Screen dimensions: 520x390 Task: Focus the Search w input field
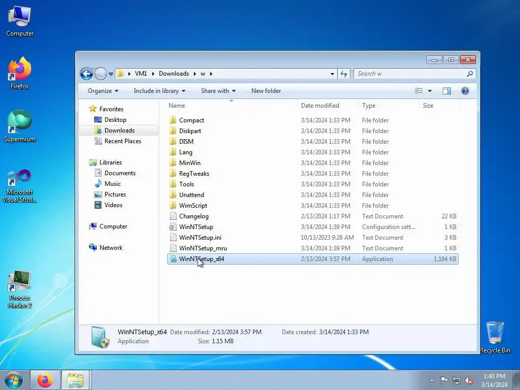click(x=410, y=74)
